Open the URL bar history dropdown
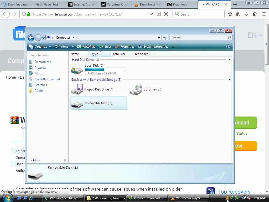Viewport: 269px width, 202px height. [151, 14]
